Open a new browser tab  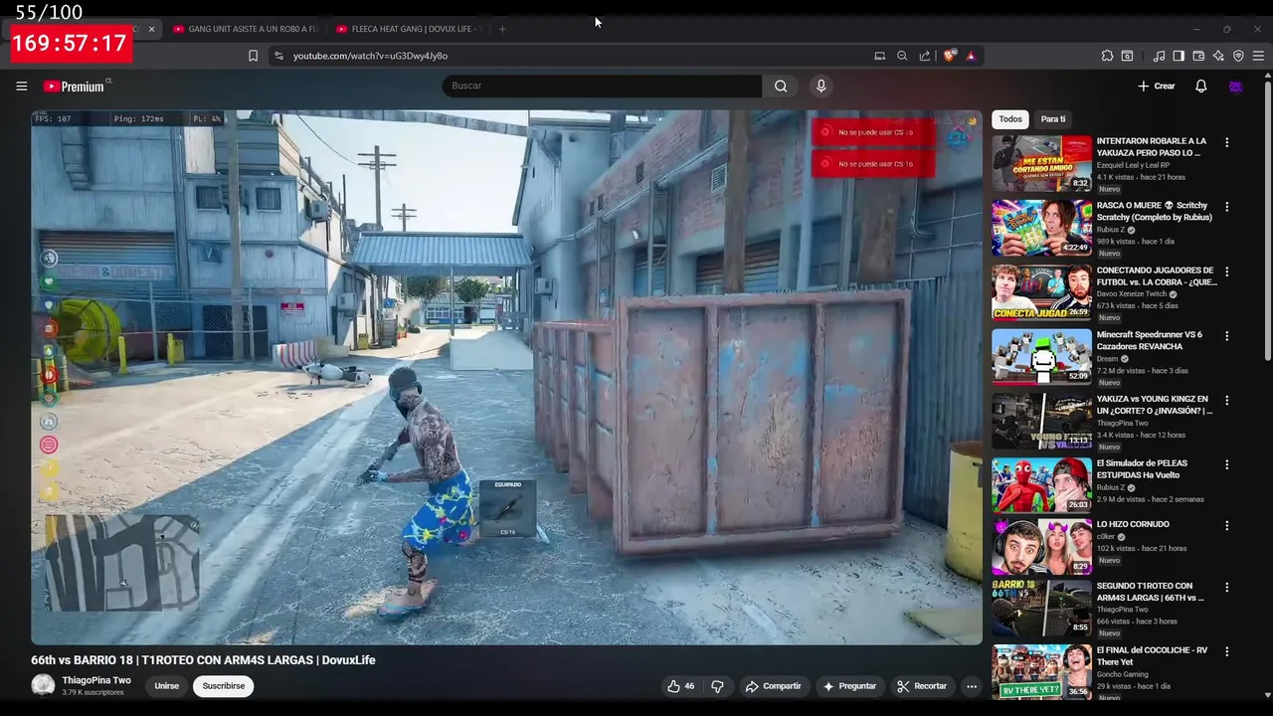[x=502, y=29]
